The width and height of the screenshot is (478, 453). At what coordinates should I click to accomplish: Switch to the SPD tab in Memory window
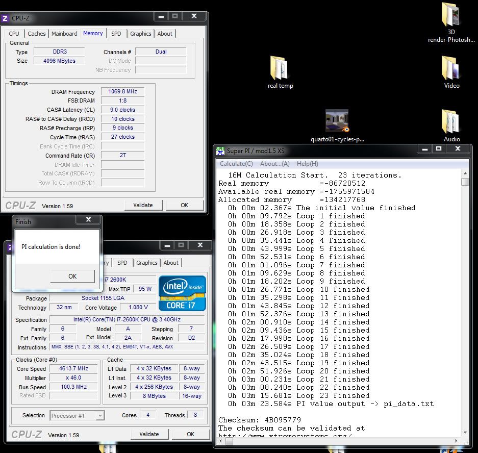(116, 34)
